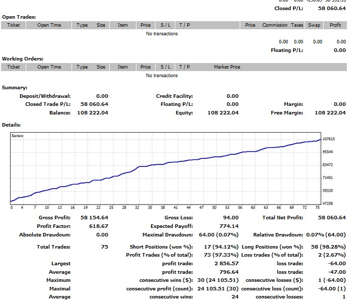Click the Deposit/Withdrawal label
This screenshot has width=364, height=301.
click(45, 96)
